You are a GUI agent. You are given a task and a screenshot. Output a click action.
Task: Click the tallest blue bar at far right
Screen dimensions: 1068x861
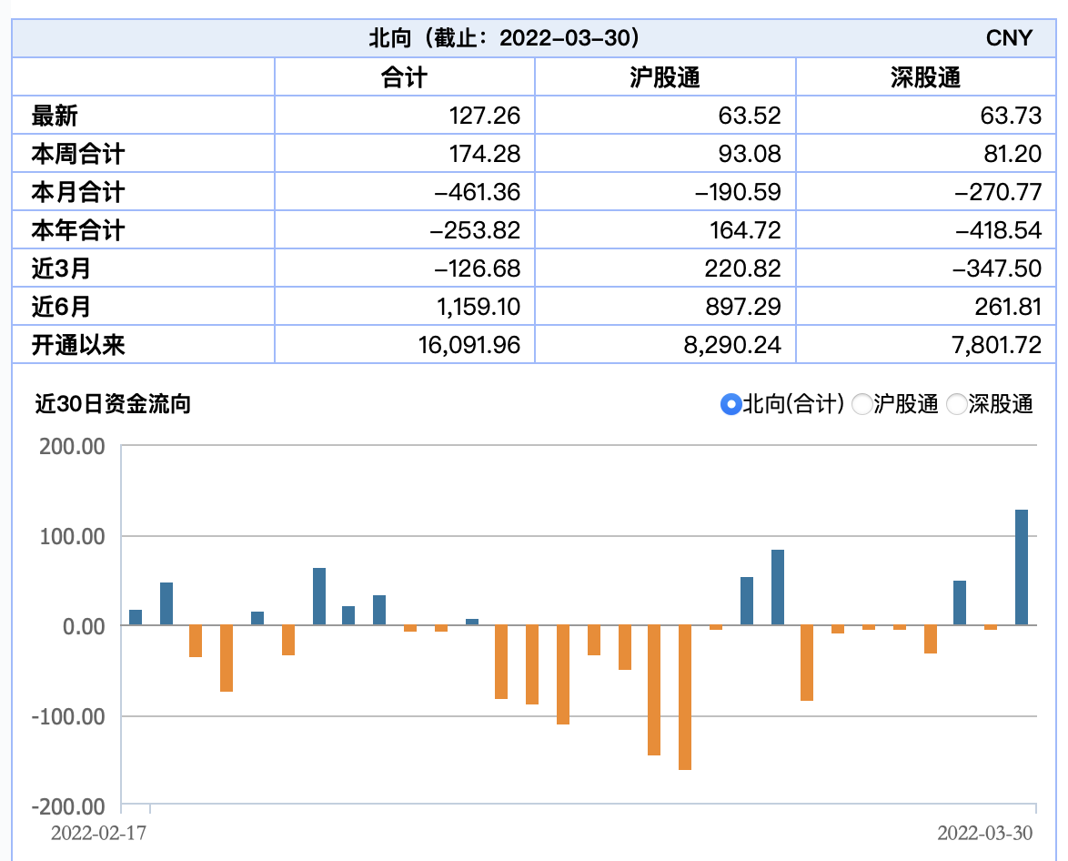point(1022,568)
